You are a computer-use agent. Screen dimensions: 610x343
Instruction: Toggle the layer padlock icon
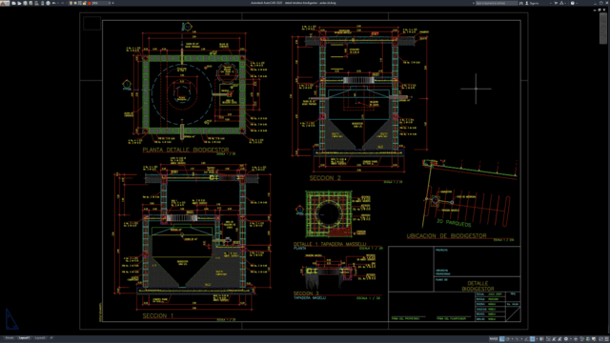(x=85, y=3)
